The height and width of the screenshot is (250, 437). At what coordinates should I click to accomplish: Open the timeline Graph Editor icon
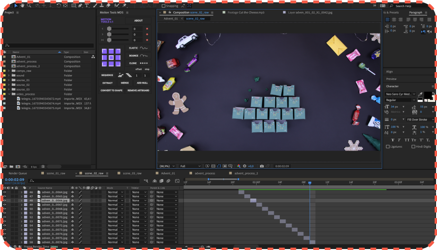tap(177, 181)
